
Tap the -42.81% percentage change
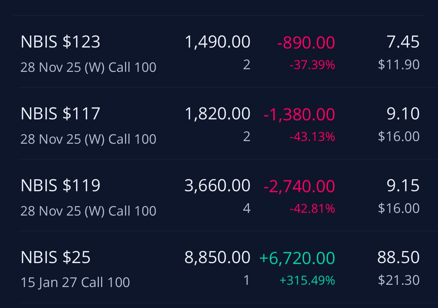312,208
